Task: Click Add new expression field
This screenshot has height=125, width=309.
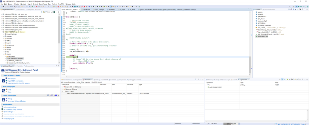Action: 215,87
